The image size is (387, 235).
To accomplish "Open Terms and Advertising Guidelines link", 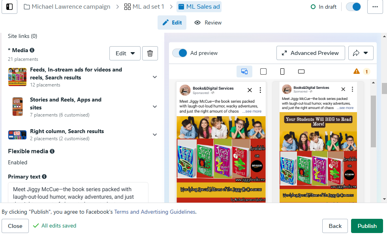I will pos(155,212).
